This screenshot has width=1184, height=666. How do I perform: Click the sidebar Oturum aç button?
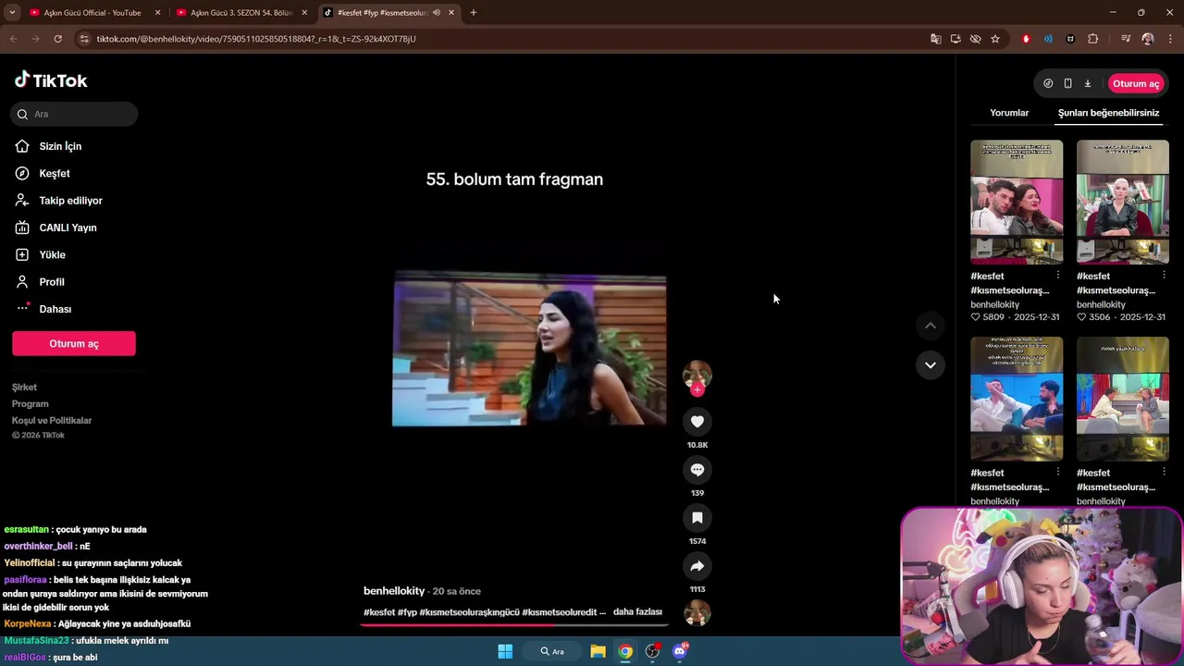coord(74,343)
